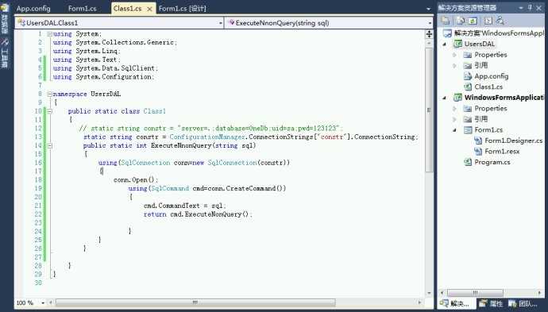
Task: Collapse the using directives block at line 1
Action: [49, 34]
